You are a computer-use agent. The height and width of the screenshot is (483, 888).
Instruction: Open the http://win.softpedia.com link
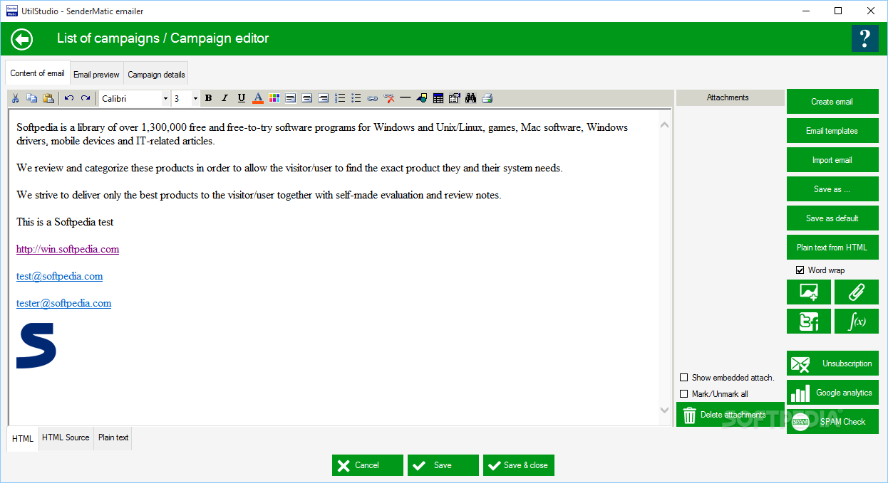click(x=68, y=249)
